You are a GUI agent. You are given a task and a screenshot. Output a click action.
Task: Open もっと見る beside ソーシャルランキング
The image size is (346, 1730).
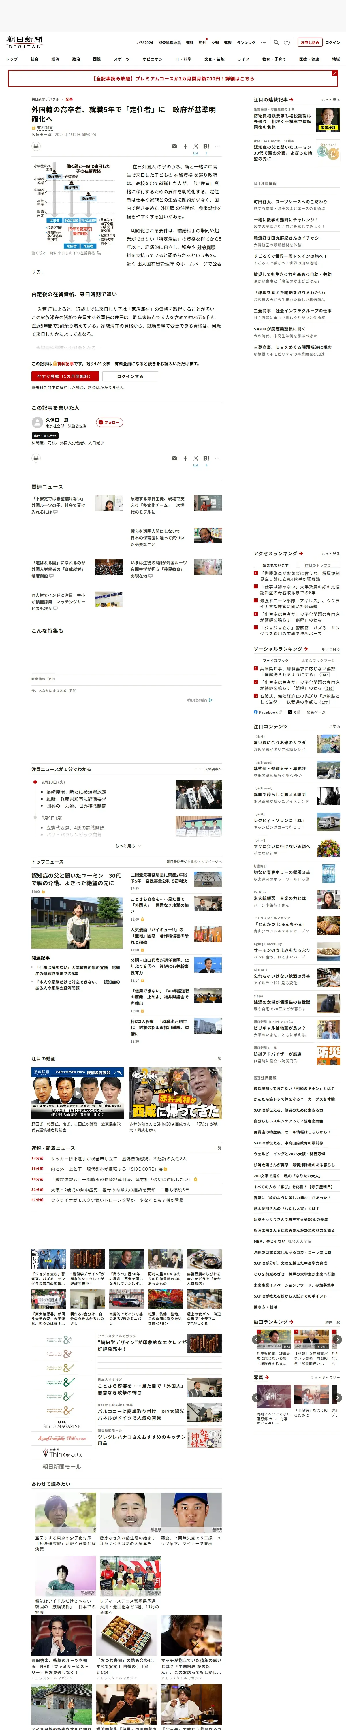pos(330,649)
